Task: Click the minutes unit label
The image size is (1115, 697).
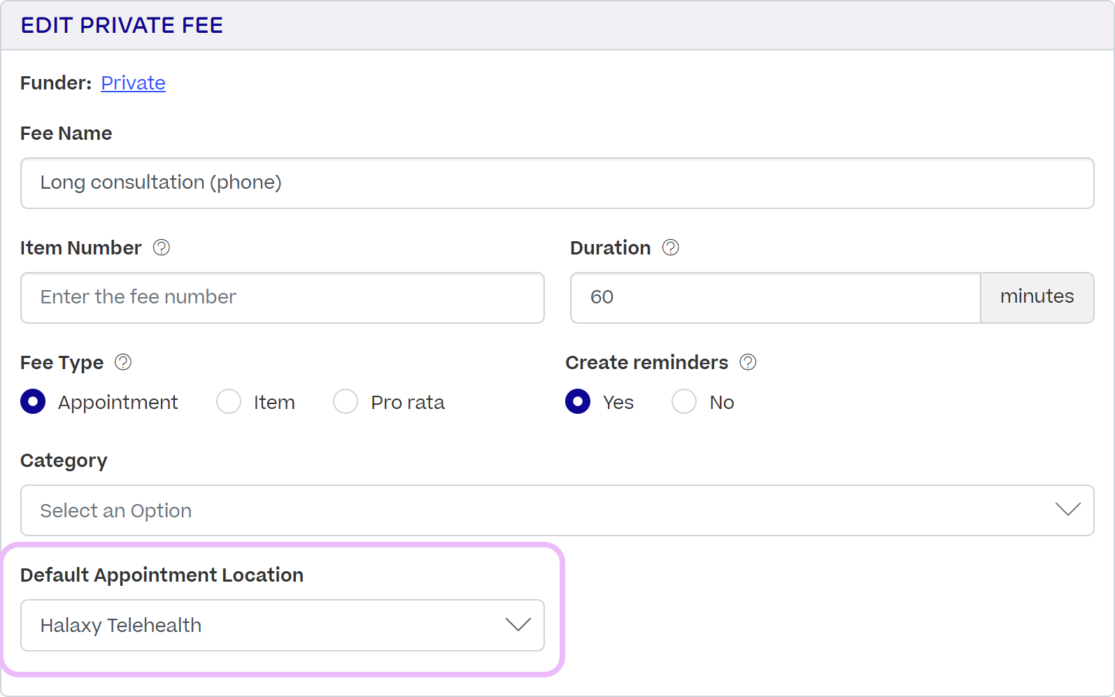Action: pos(1037,297)
